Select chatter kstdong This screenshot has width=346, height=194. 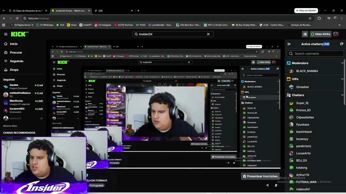click(301, 168)
